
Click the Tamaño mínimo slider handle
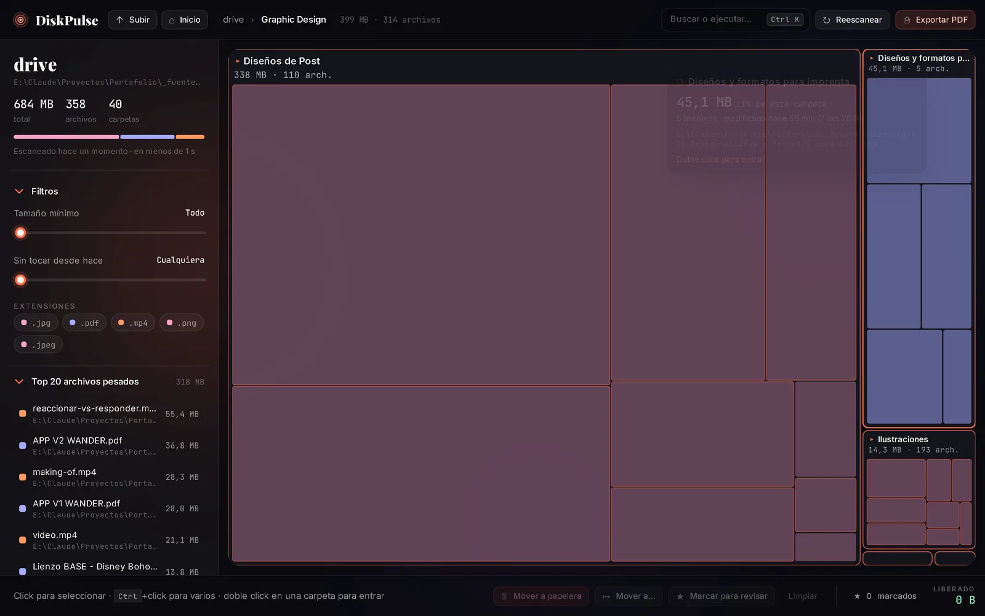[20, 233]
